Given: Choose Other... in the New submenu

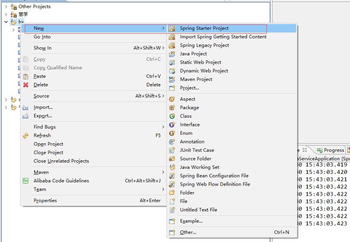Looking at the screenshot, I should click(232, 232).
